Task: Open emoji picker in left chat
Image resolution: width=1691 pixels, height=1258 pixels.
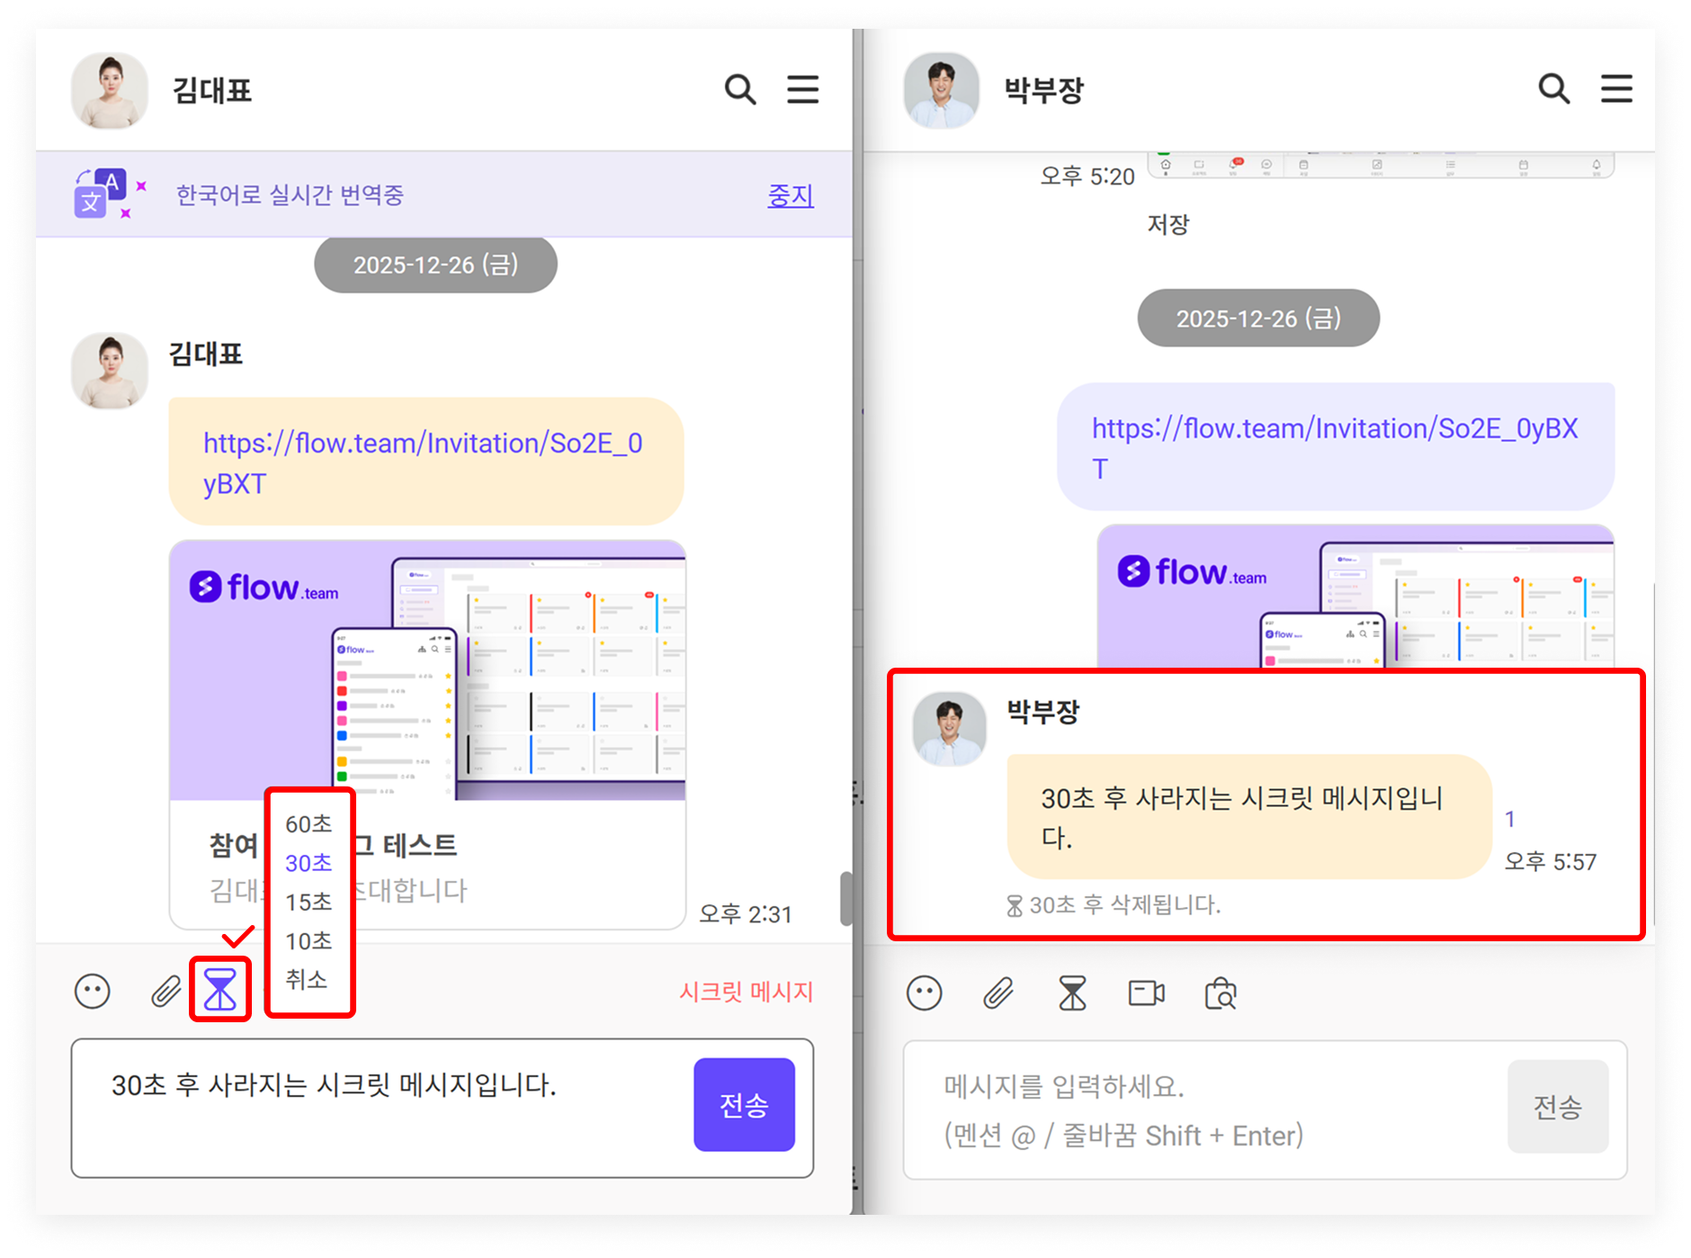Action: click(92, 992)
